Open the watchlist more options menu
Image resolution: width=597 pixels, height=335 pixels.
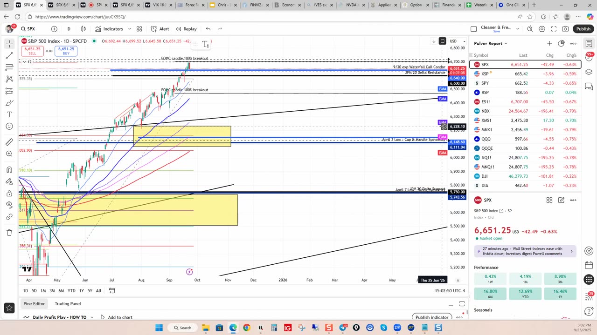(573, 43)
